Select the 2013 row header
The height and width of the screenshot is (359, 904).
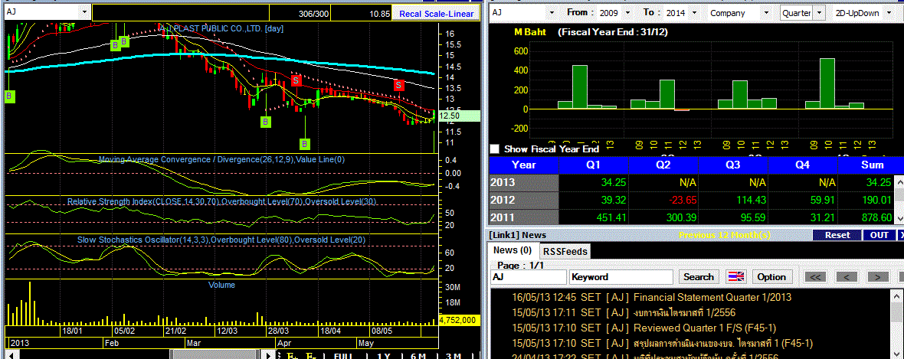pos(523,183)
